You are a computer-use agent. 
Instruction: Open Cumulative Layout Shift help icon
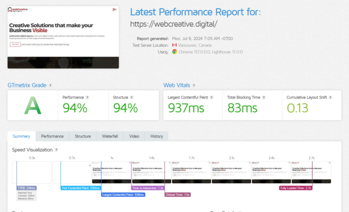point(331,97)
